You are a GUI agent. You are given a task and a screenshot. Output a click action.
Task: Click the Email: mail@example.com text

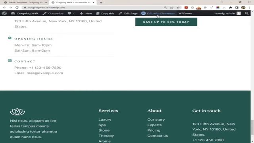[x=39, y=73]
